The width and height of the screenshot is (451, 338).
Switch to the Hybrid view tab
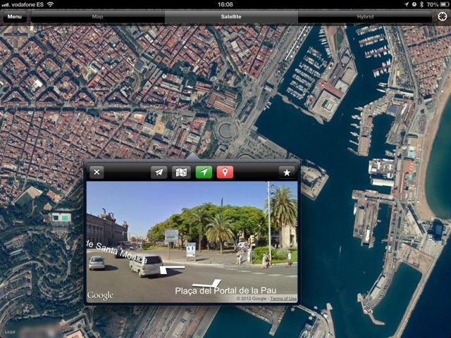[x=365, y=16]
